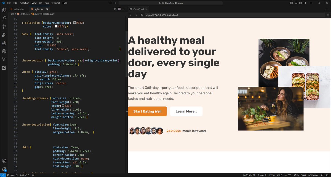The image size is (331, 177).
Task: Select the OmniFood preview tab
Action: click(138, 9)
